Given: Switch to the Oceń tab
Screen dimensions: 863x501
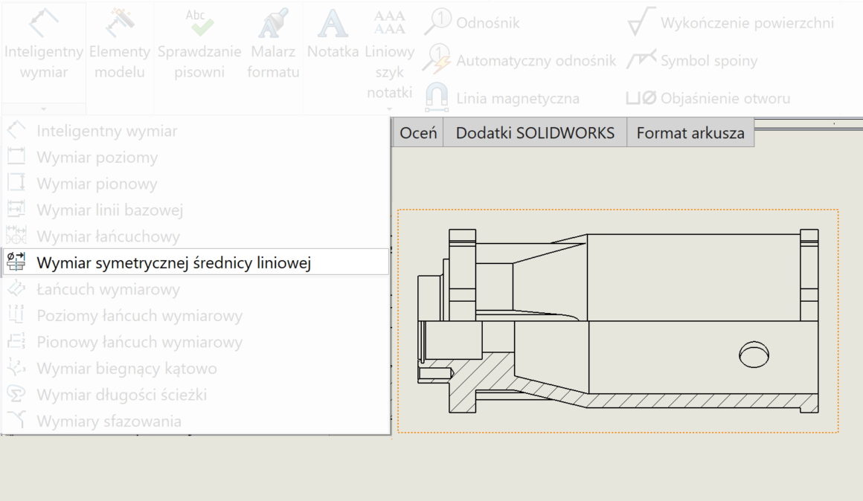Looking at the screenshot, I should point(417,132).
